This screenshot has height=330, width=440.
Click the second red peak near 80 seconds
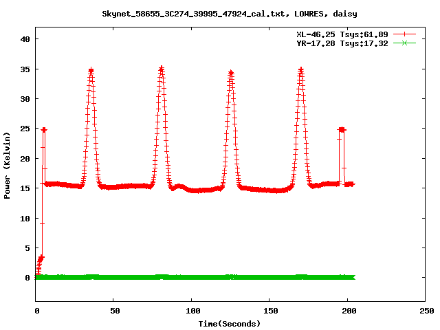pos(162,69)
